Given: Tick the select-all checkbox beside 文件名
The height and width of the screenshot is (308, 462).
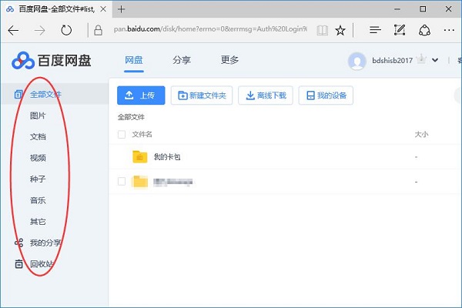Looking at the screenshot, I should [122, 134].
